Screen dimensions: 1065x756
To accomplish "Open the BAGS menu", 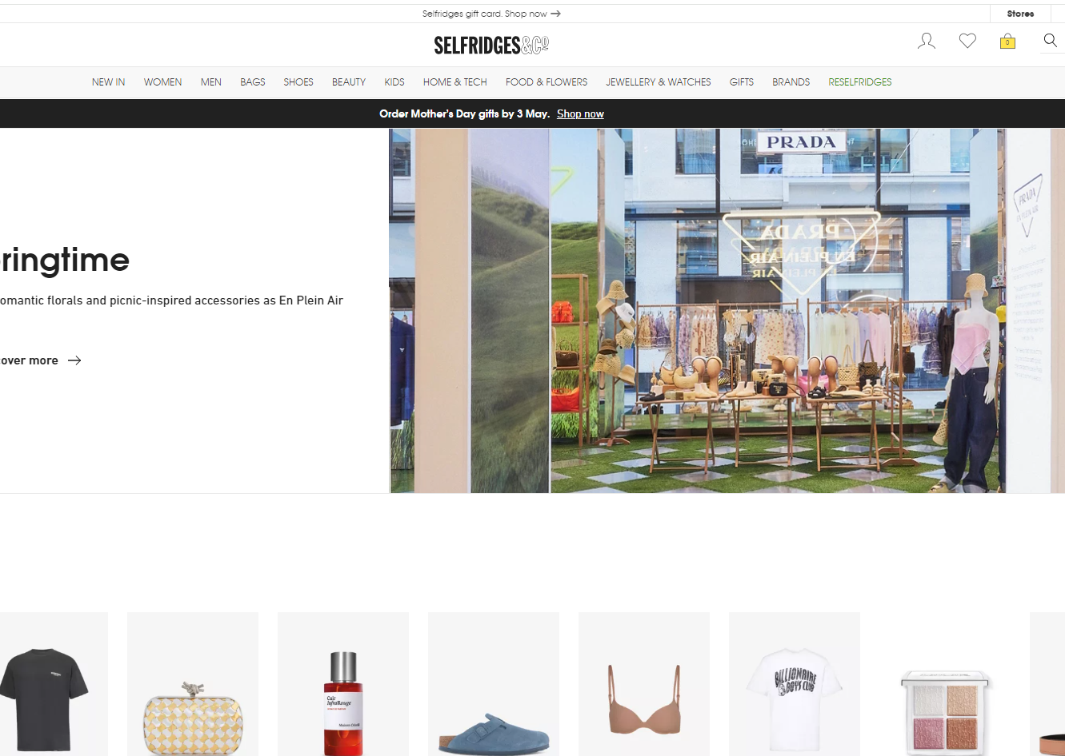I will (253, 82).
